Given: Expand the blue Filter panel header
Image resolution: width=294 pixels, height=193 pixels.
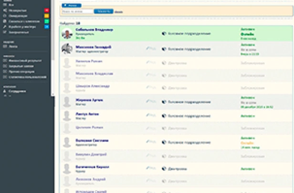Looking at the screenshot, I should [71, 5].
